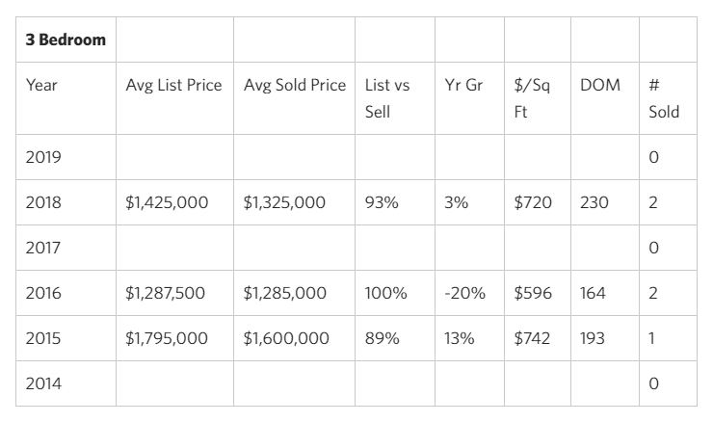The width and height of the screenshot is (713, 422).
Task: Select the 2014 year cell
Action: tap(43, 384)
